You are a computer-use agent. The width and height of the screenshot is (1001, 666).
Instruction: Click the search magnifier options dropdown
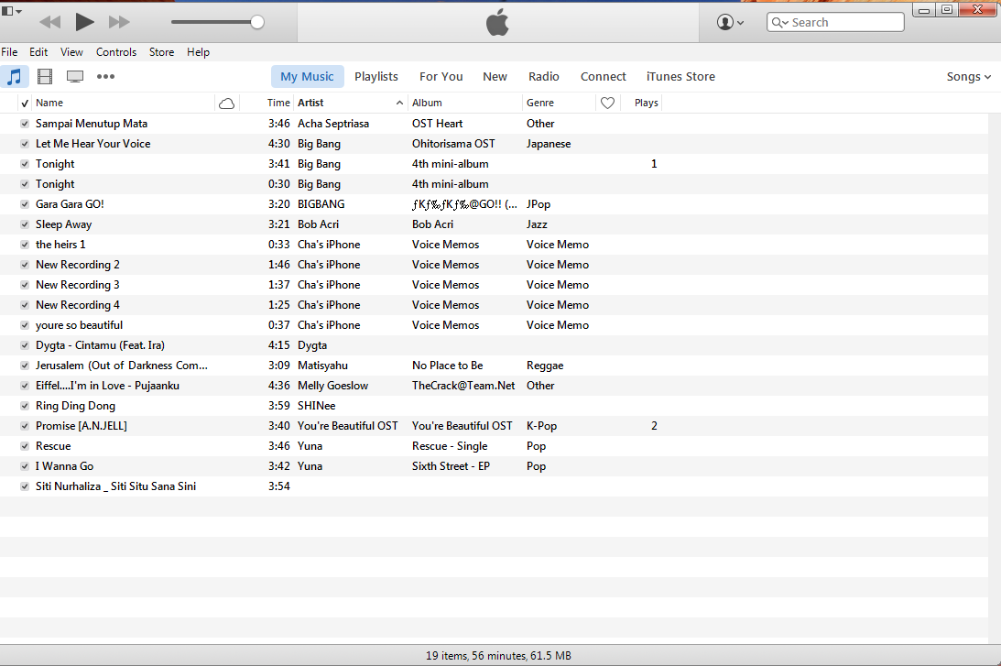click(x=780, y=22)
